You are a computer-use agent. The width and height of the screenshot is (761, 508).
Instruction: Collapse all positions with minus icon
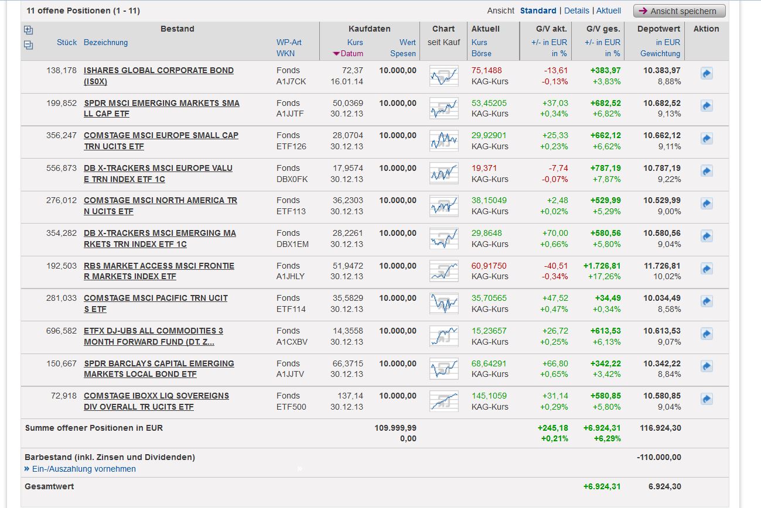click(x=28, y=45)
